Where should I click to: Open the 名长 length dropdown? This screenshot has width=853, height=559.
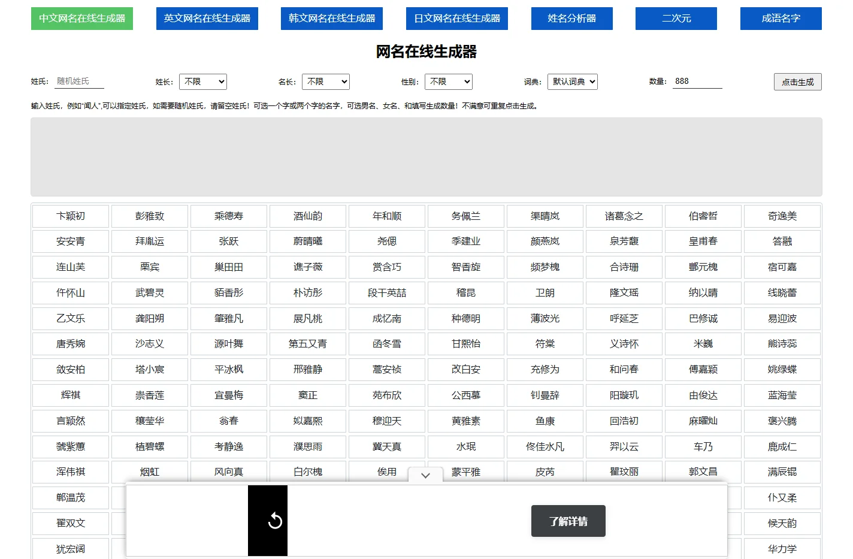tap(326, 81)
